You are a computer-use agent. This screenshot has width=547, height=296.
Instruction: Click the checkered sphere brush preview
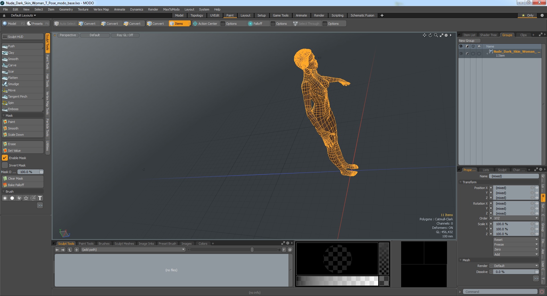point(337,259)
